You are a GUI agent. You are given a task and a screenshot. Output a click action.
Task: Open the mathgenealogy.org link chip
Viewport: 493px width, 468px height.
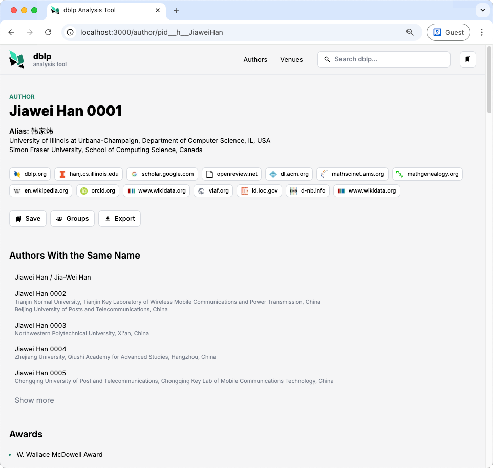(427, 174)
